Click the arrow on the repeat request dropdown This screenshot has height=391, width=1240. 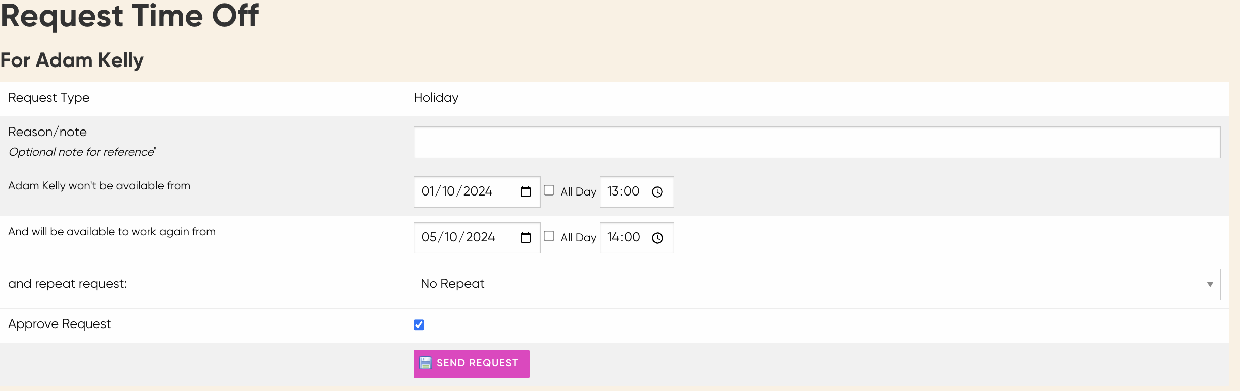point(1210,285)
